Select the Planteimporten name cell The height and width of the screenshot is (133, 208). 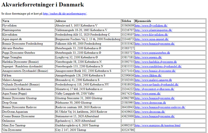[28, 30]
